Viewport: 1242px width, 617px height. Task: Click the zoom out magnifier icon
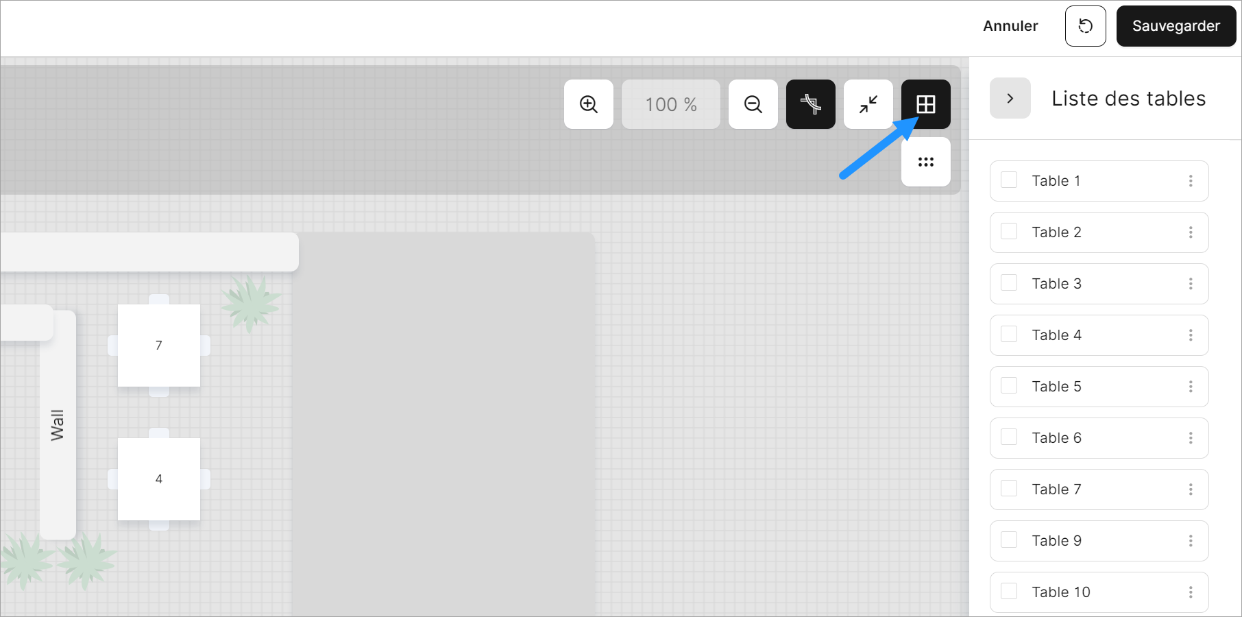pos(753,104)
